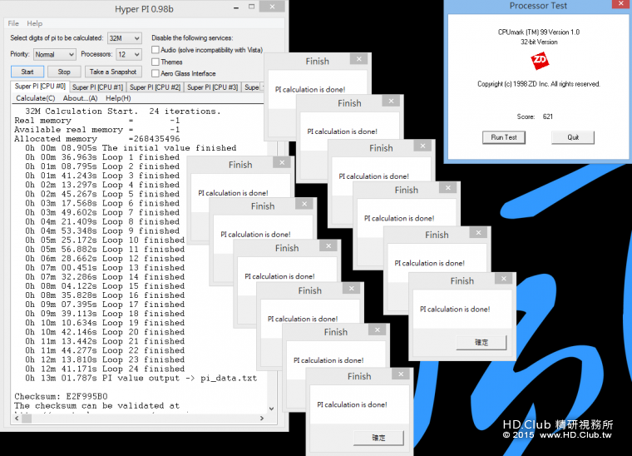Image resolution: width=632 pixels, height=456 pixels.
Task: Click the ZD logo in Processor Test
Action: (x=540, y=61)
